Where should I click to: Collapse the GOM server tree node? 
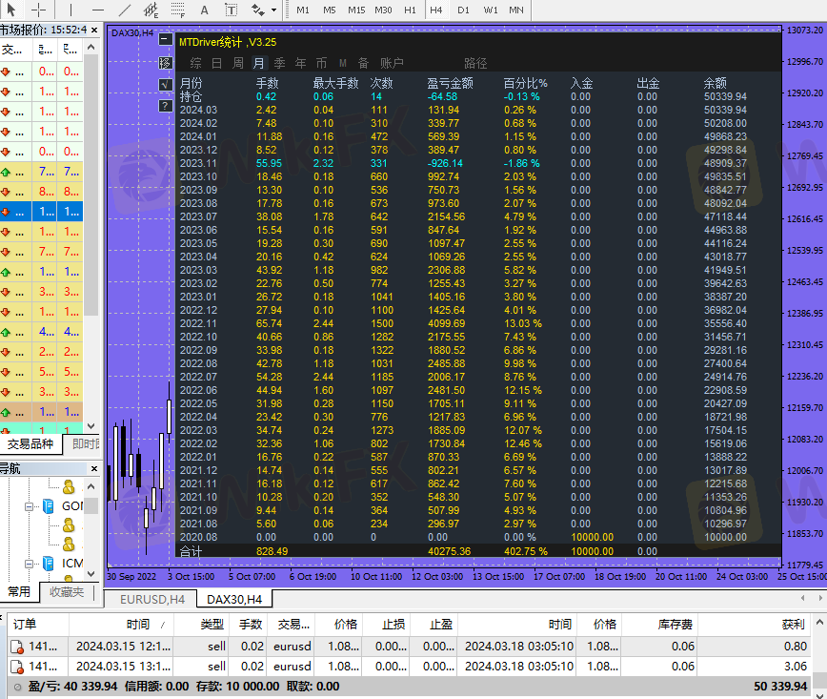click(x=30, y=505)
